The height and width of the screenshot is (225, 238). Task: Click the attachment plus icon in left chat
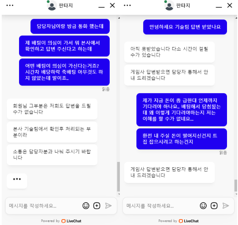(x=97, y=206)
